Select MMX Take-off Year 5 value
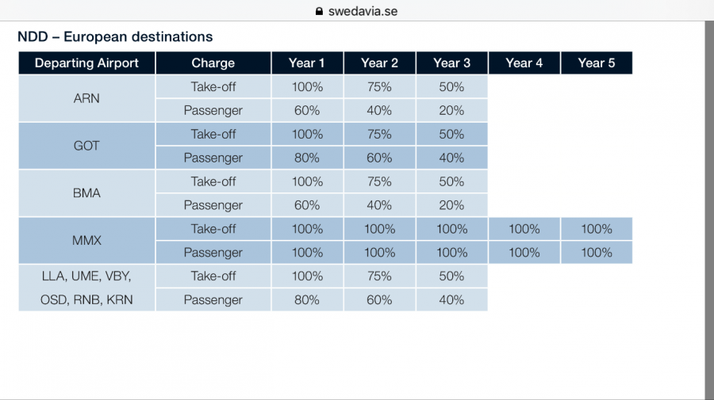 [596, 229]
